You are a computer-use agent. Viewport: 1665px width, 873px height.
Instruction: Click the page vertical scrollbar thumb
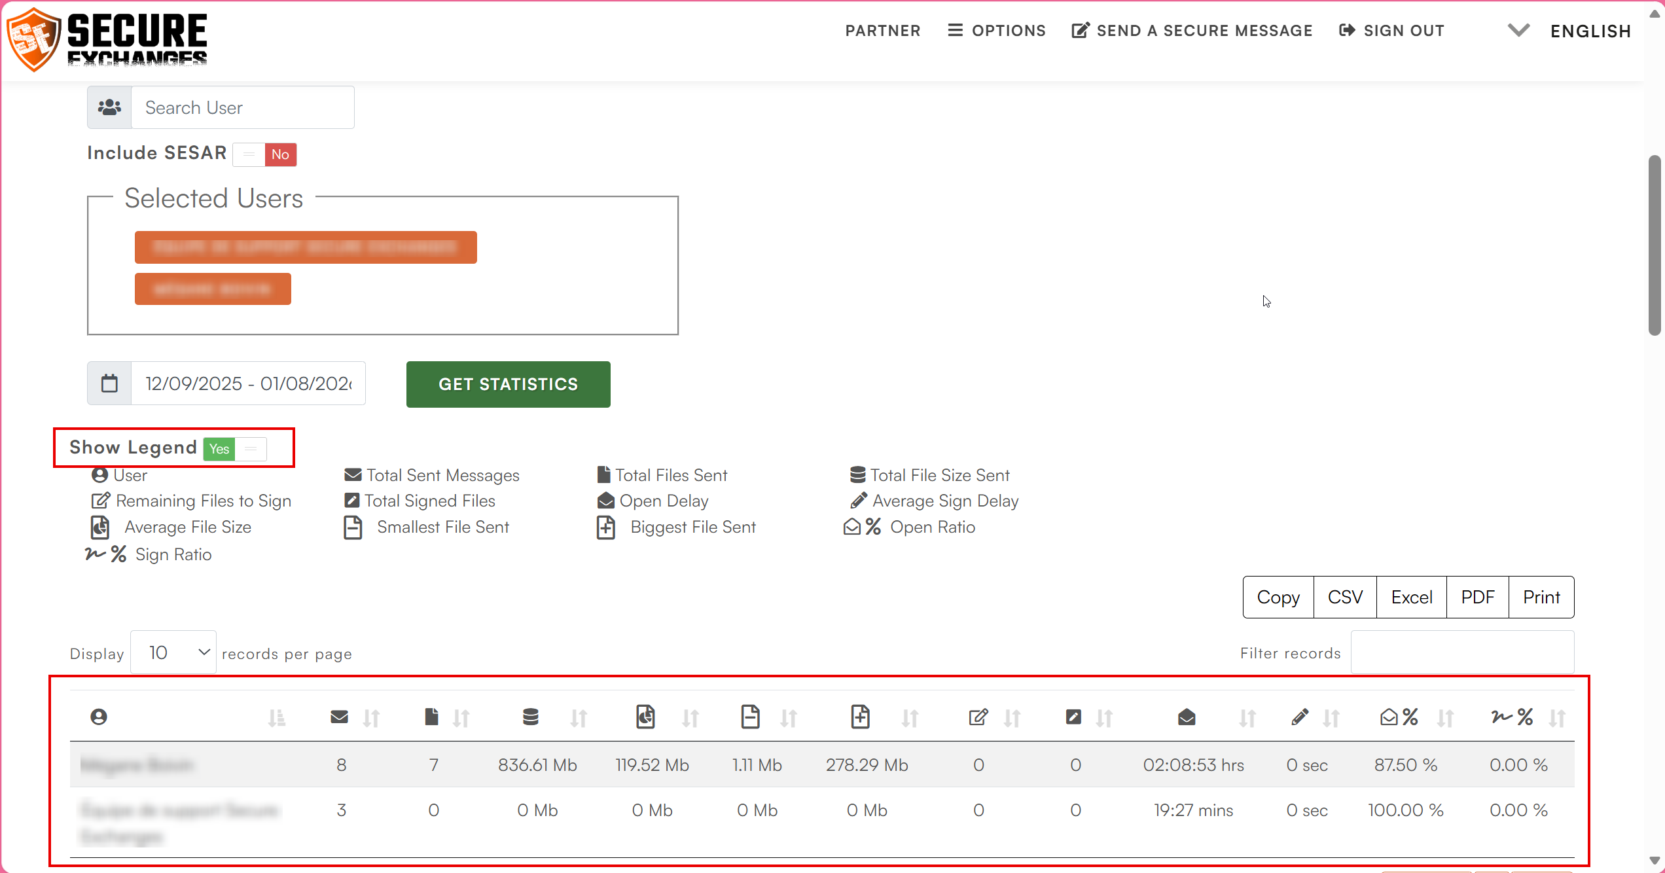[1655, 245]
